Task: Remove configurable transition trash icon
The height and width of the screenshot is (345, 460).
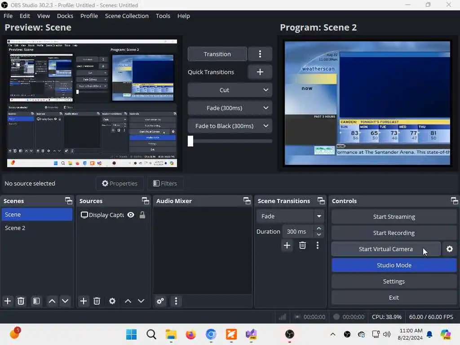Action: 302,245
